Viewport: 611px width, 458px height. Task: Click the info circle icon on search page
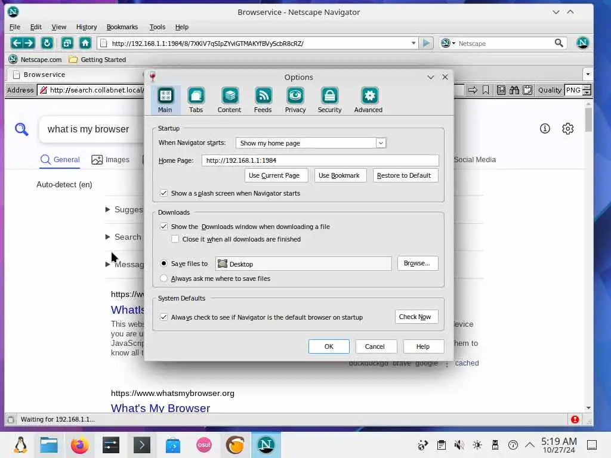click(x=545, y=129)
